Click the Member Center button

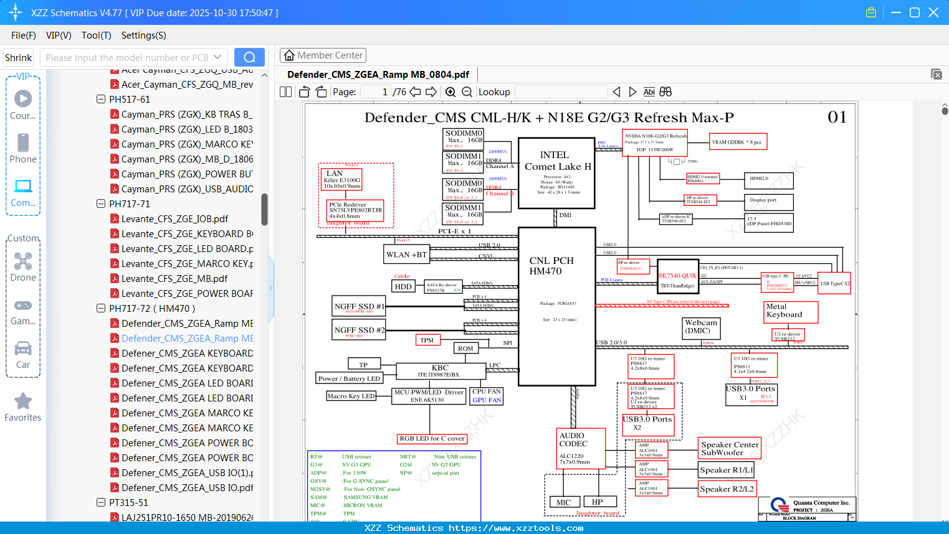tap(323, 55)
